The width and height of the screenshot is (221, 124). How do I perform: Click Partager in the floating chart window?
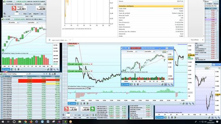125,84
